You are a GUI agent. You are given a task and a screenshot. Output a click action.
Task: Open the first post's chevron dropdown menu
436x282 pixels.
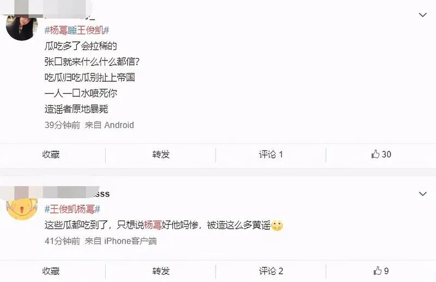tap(423, 15)
